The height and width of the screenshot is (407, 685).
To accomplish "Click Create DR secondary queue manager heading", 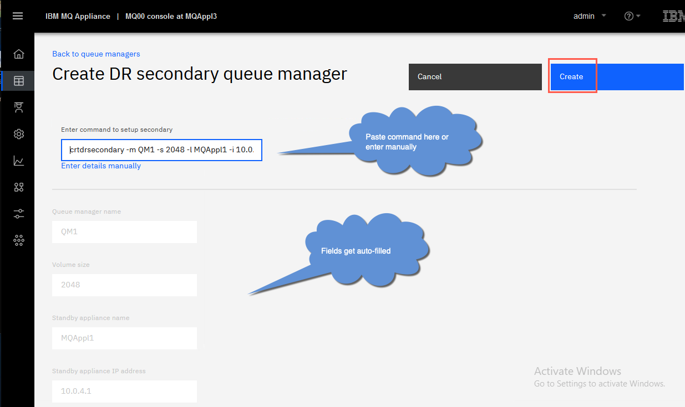I will [200, 74].
